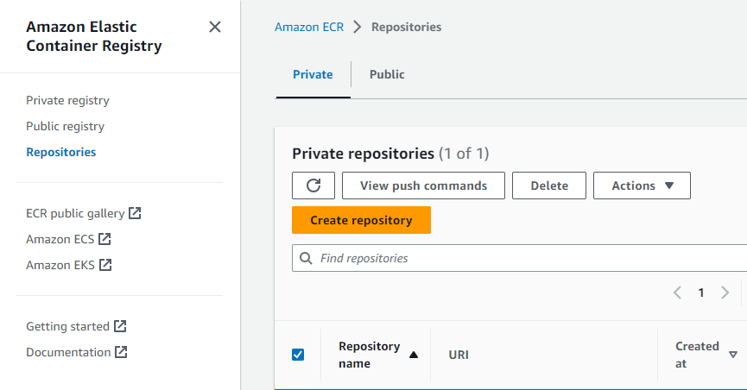
Task: Click external link icon beside Amazon ECS
Action: (104, 238)
